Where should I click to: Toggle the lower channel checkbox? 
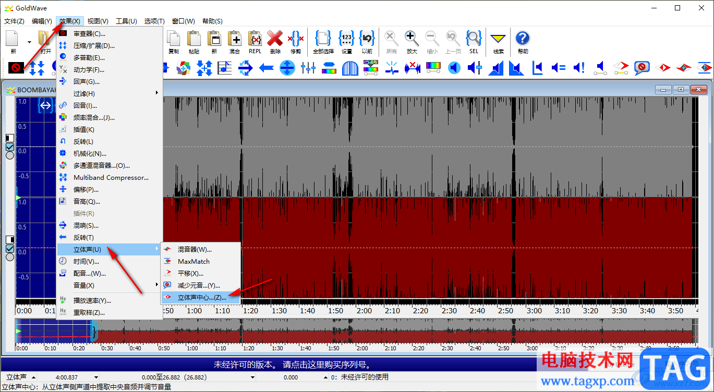[x=9, y=248]
